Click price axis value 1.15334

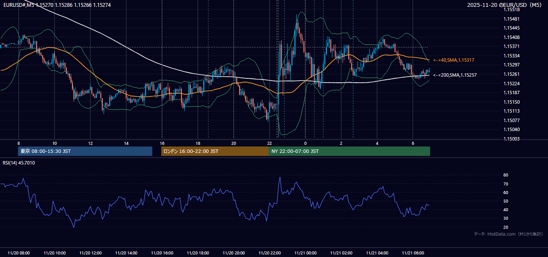point(512,56)
